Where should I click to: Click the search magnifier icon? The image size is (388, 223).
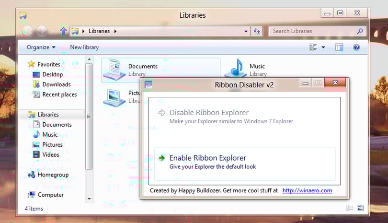tap(360, 31)
